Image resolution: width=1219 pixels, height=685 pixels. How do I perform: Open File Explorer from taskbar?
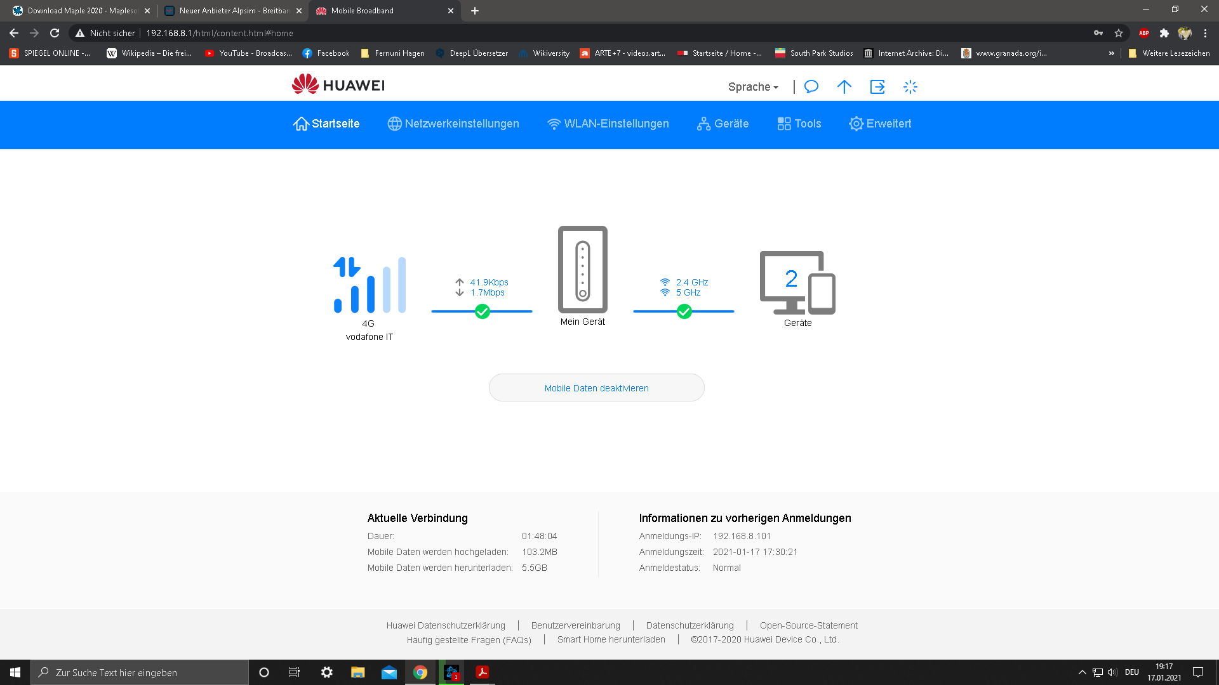(358, 672)
